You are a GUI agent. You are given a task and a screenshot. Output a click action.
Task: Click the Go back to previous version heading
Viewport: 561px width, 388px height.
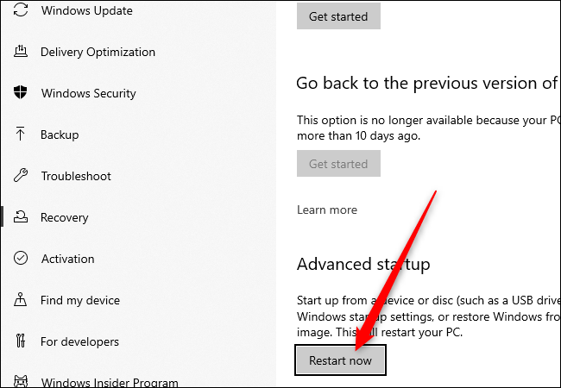tap(426, 83)
